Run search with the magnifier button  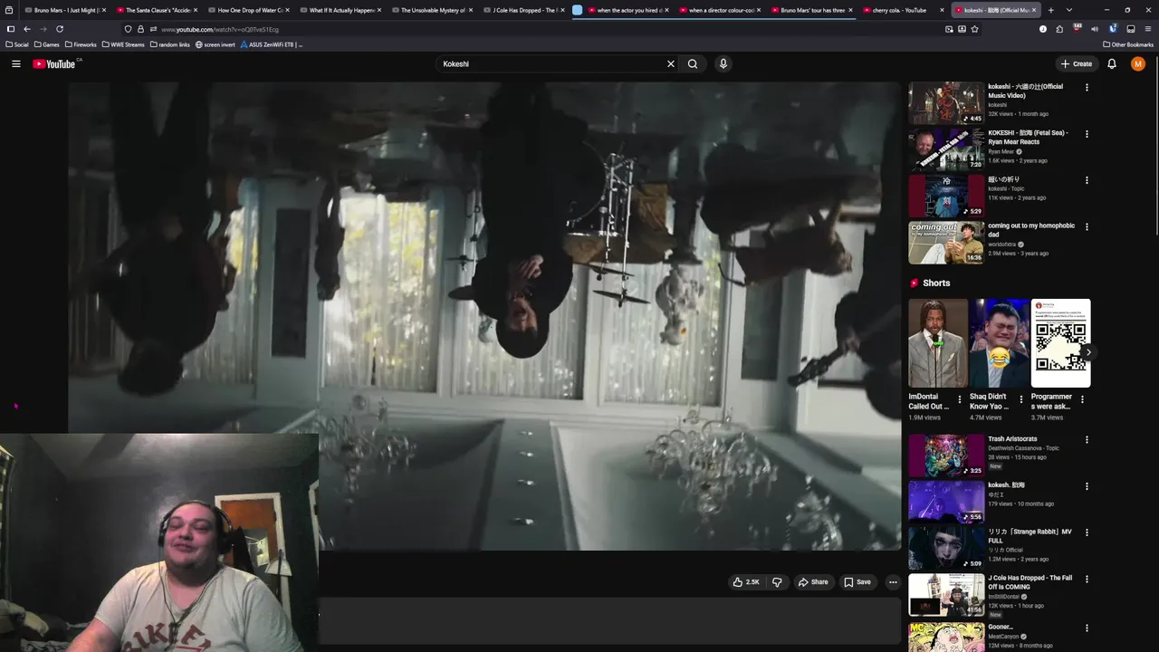(x=693, y=63)
